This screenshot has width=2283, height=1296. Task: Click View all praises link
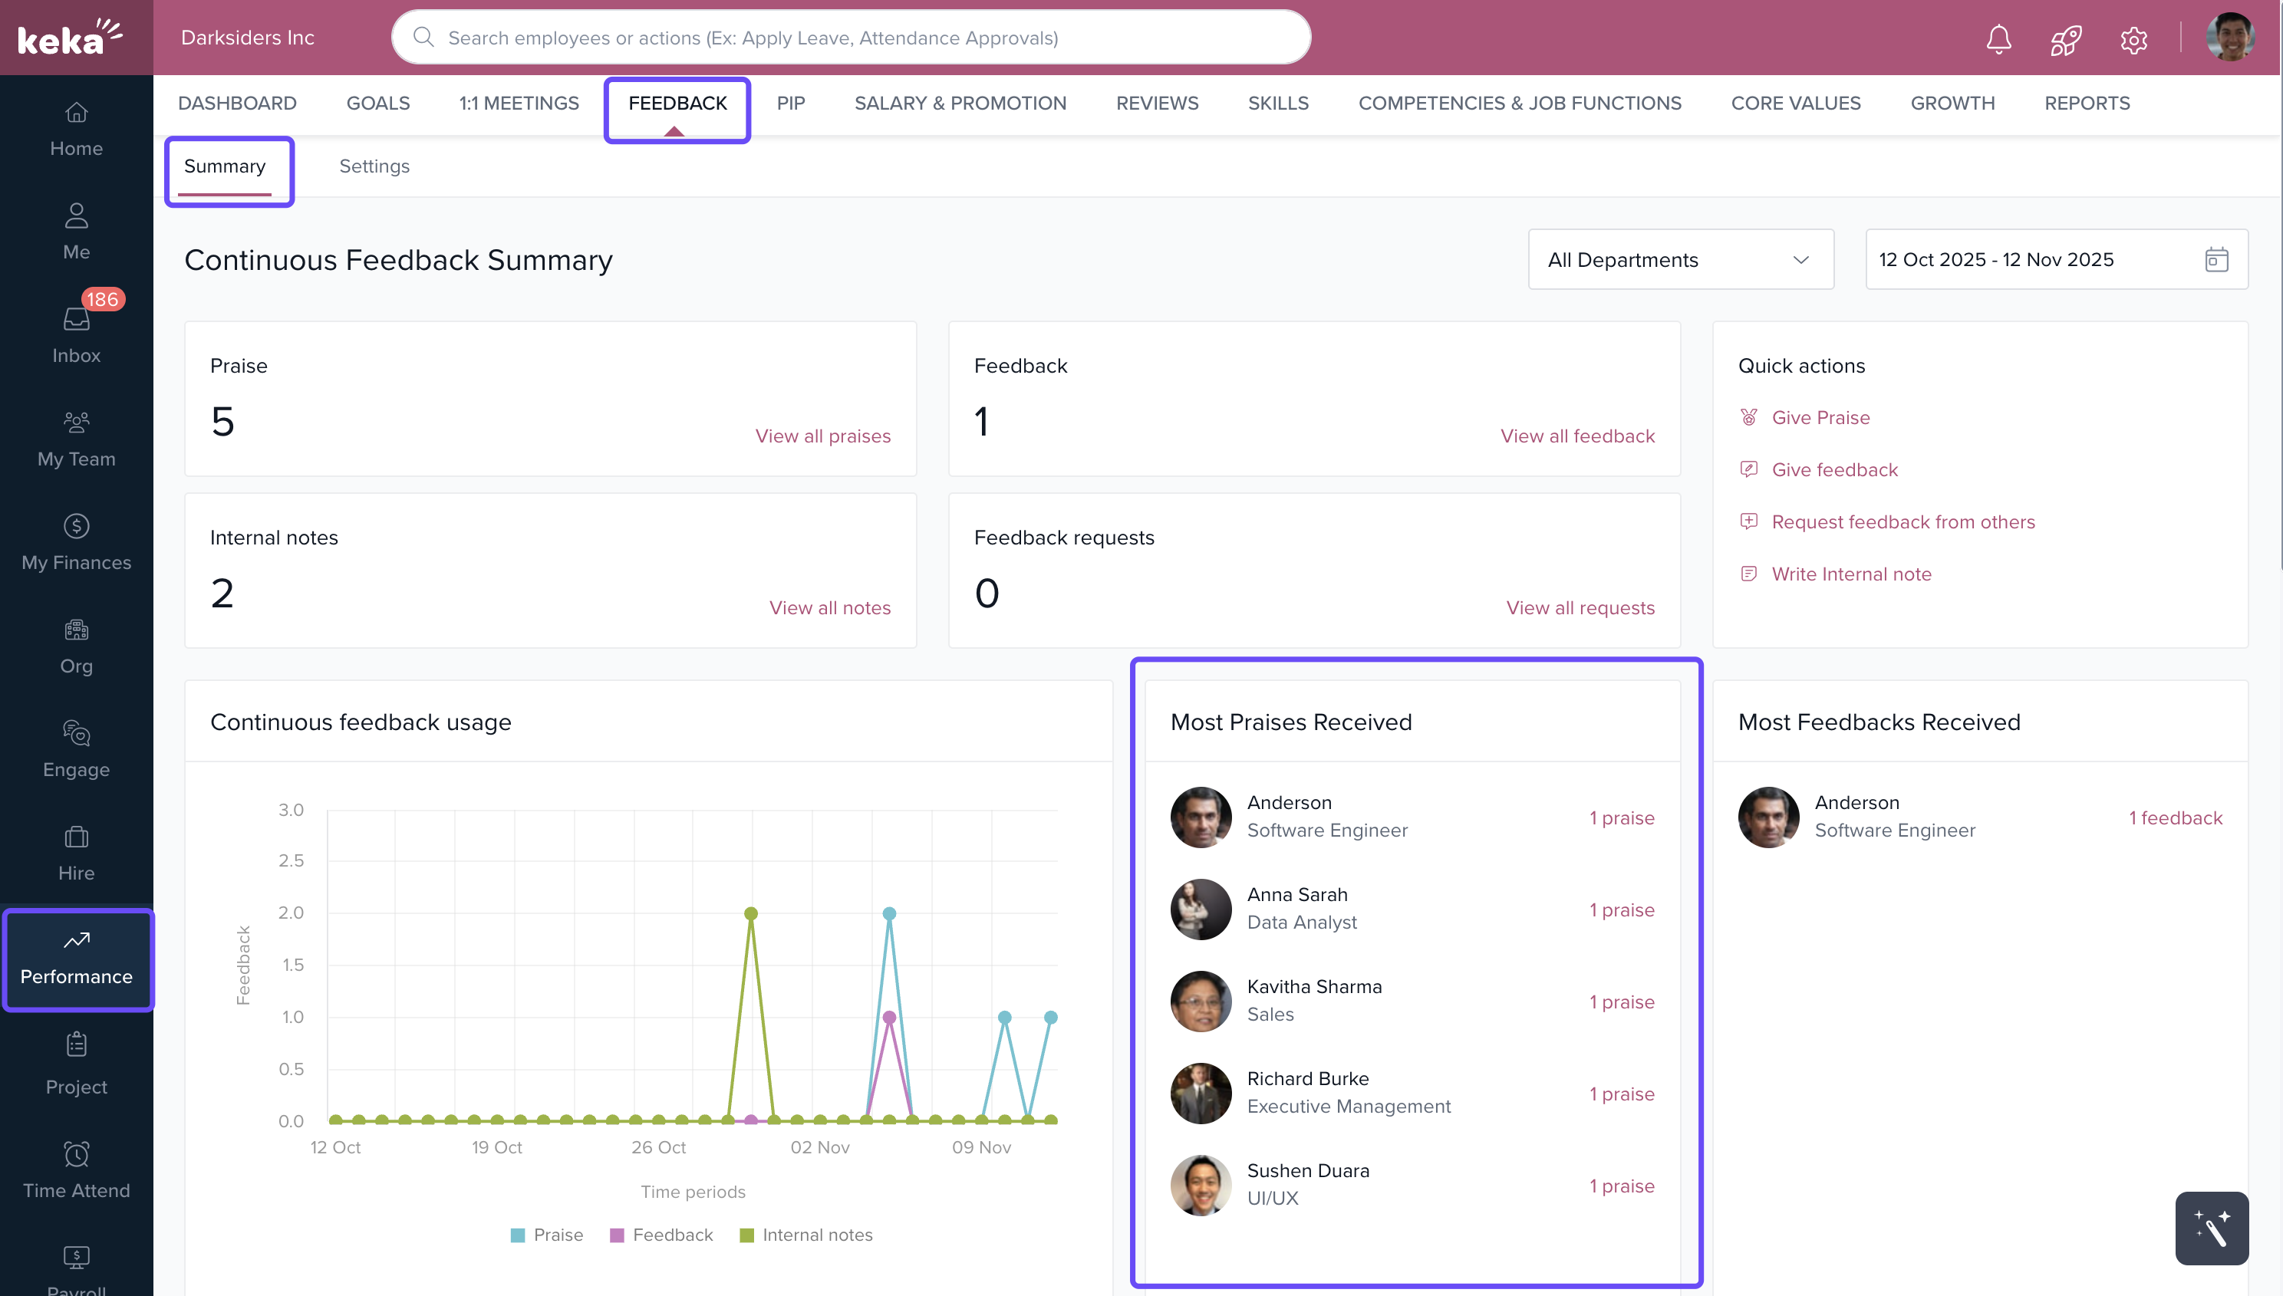[x=822, y=436]
